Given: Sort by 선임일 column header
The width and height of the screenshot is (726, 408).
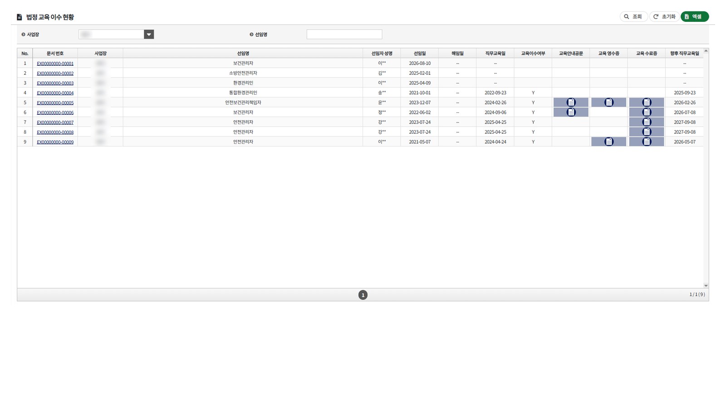Looking at the screenshot, I should [420, 53].
